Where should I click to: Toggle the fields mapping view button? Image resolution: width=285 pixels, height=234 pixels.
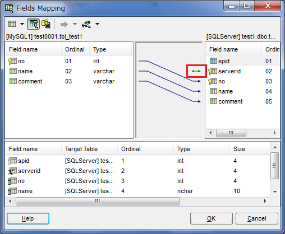(x=33, y=24)
